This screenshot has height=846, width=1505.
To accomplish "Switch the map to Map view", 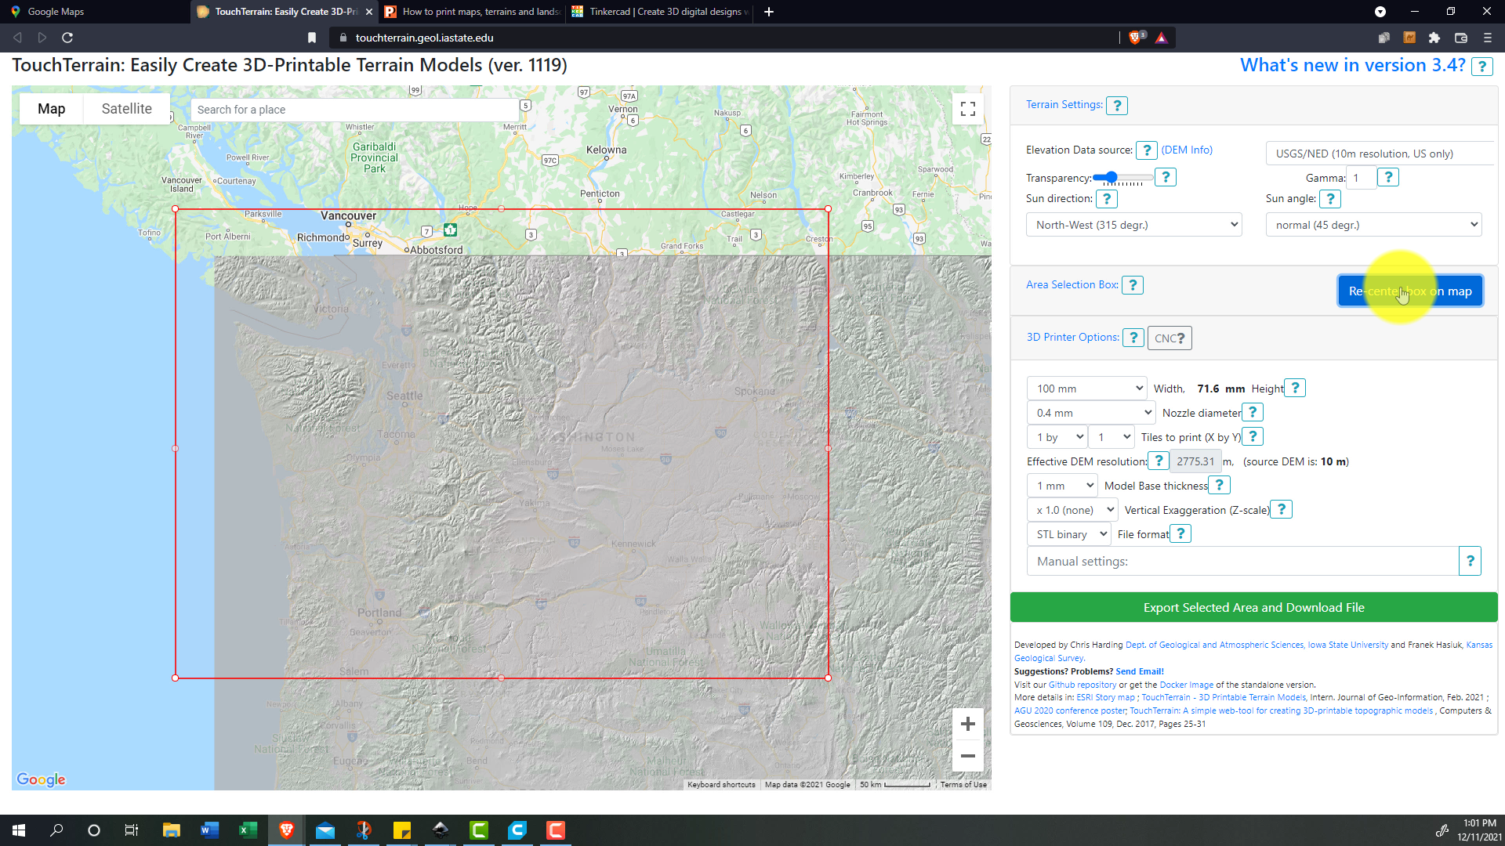I will (x=52, y=109).
